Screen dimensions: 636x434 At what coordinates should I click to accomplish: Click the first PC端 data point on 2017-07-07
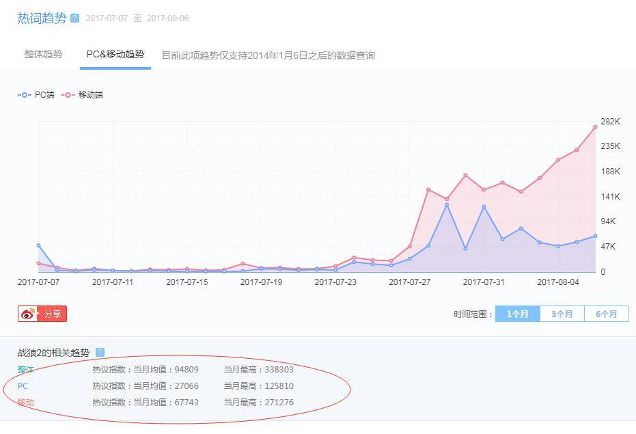[x=38, y=245]
